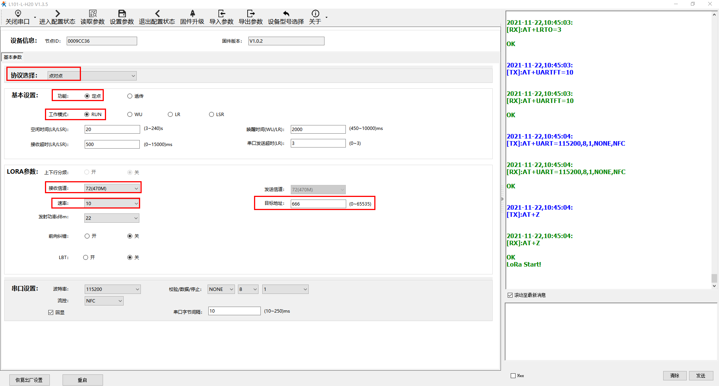This screenshot has width=719, height=386.
Task: Enter config mode via 进入配置状态 icon
Action: click(57, 14)
